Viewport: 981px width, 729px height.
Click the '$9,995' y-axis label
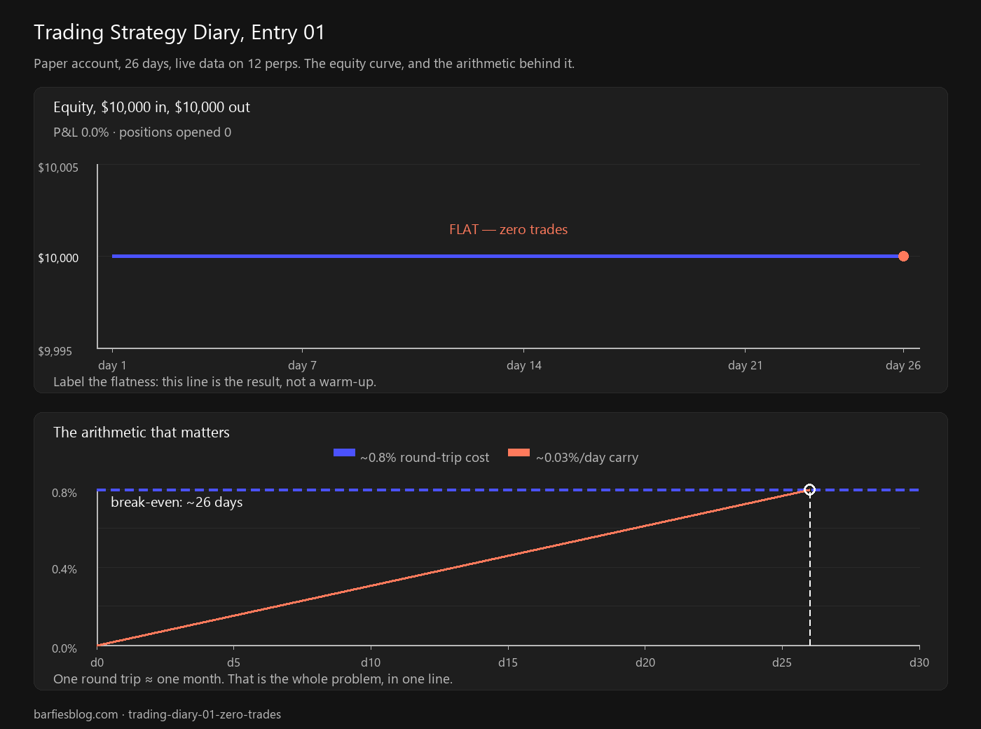tap(55, 351)
